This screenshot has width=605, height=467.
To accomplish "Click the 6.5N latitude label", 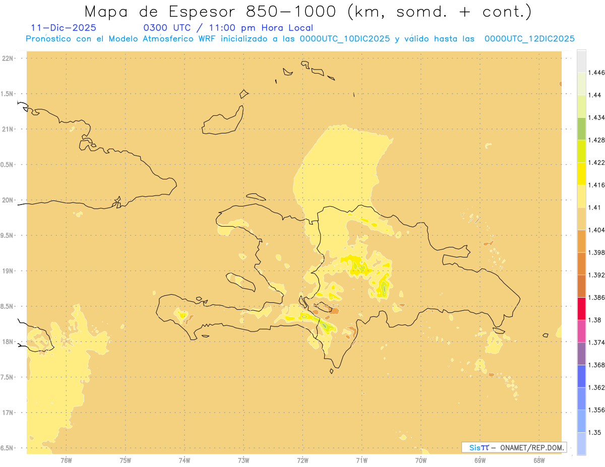I will pyautogui.click(x=8, y=448).
